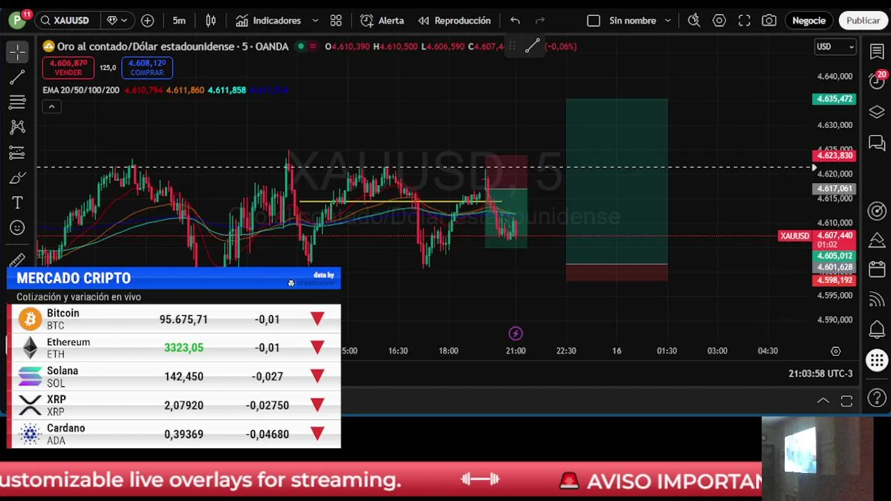This screenshot has height=501, width=891.
Task: Select chart layout square icon
Action: pyautogui.click(x=594, y=20)
